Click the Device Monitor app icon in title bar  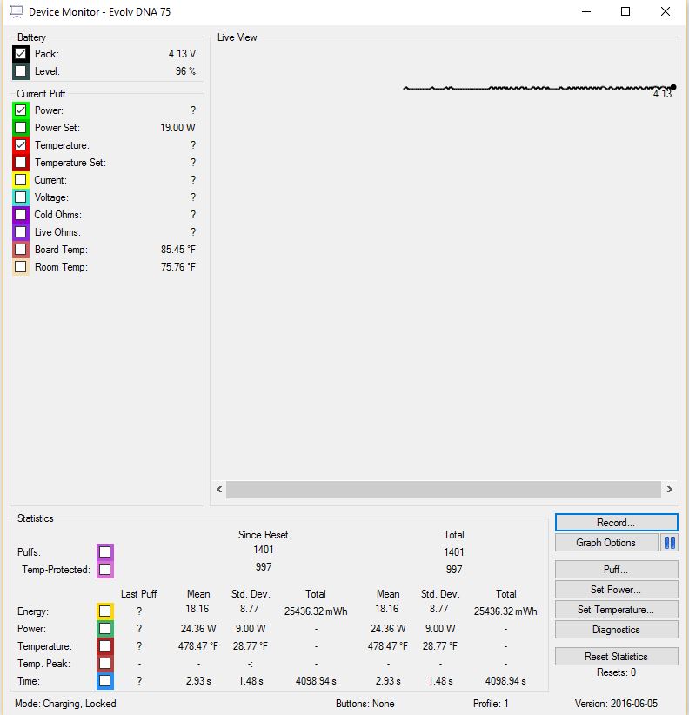click(x=16, y=12)
